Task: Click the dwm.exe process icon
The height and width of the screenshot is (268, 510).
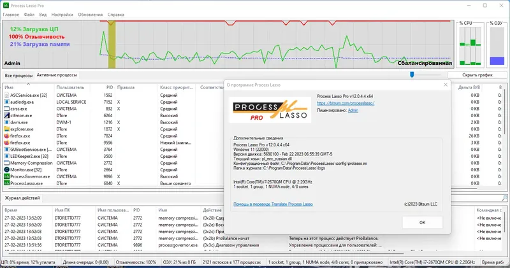Action: click(x=6, y=122)
